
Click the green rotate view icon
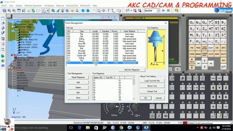pyautogui.click(x=33, y=11)
